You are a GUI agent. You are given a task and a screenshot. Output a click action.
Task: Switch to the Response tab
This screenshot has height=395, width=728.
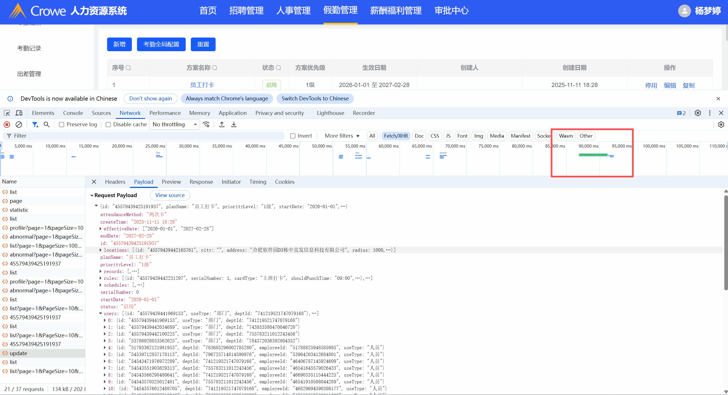[x=201, y=182]
